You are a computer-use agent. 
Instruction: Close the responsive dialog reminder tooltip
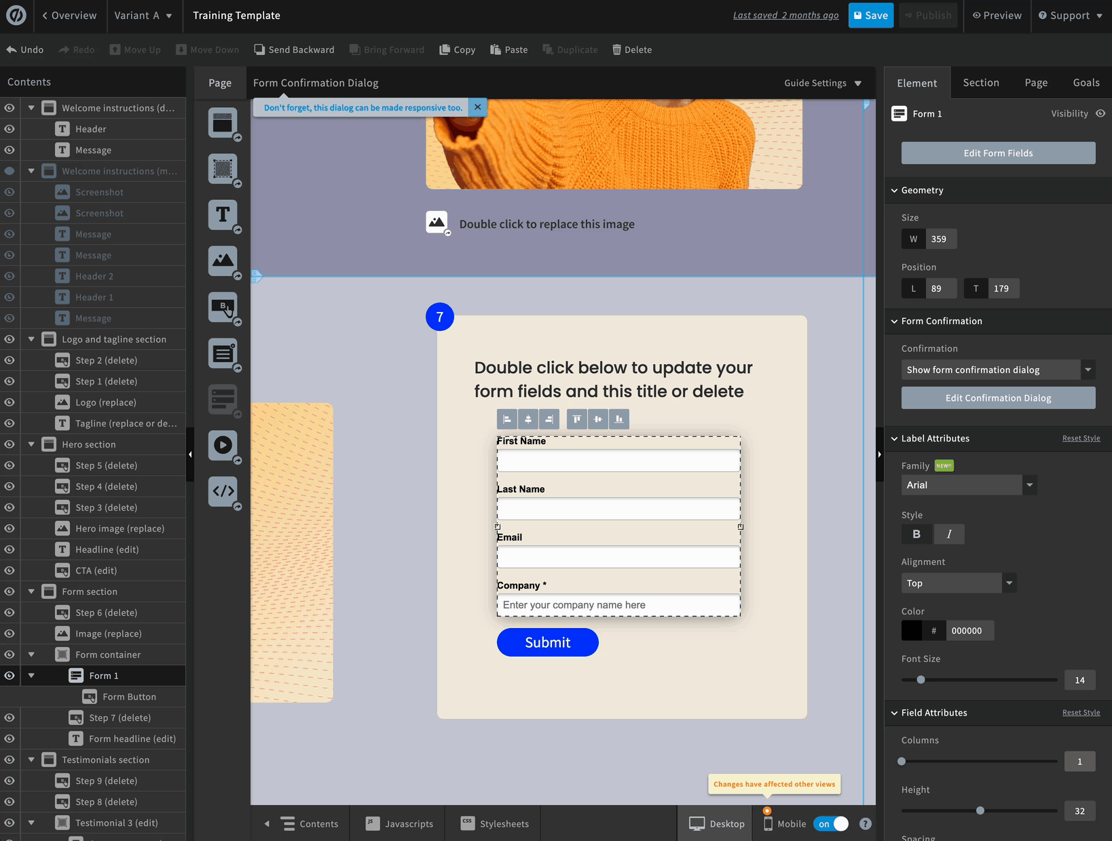pos(477,107)
